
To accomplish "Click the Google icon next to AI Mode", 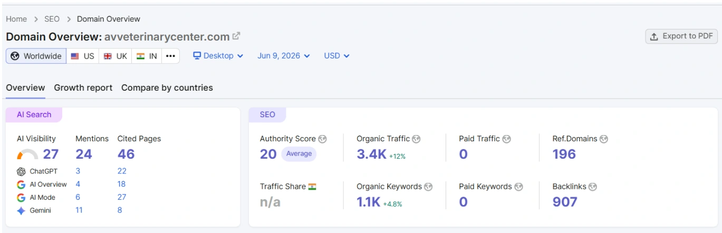I will pyautogui.click(x=21, y=198).
